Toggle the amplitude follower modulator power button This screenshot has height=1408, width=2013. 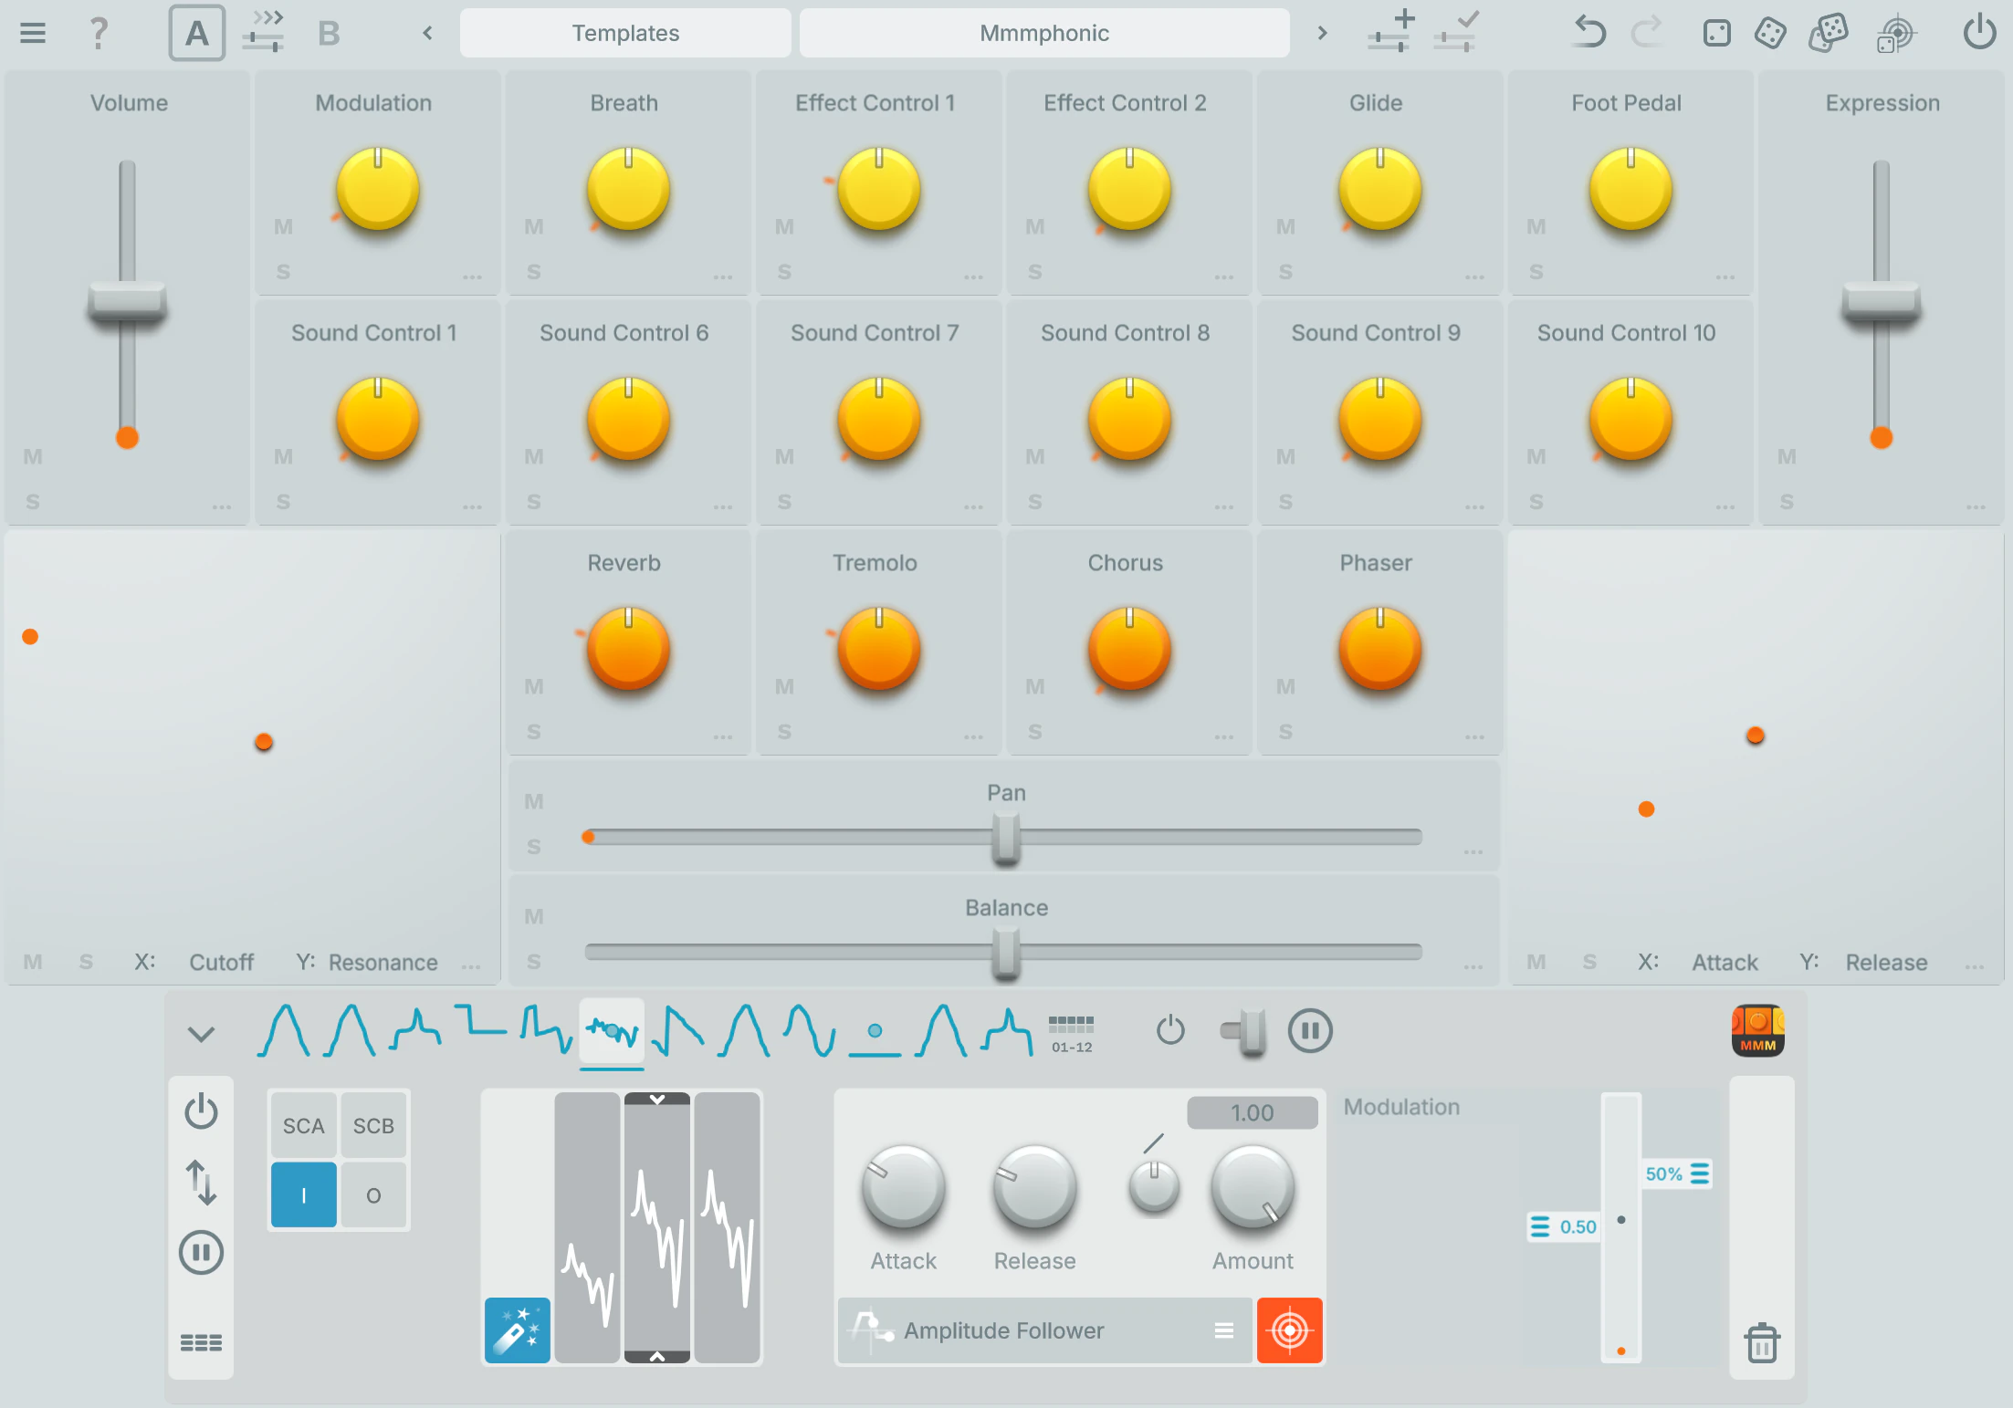201,1111
